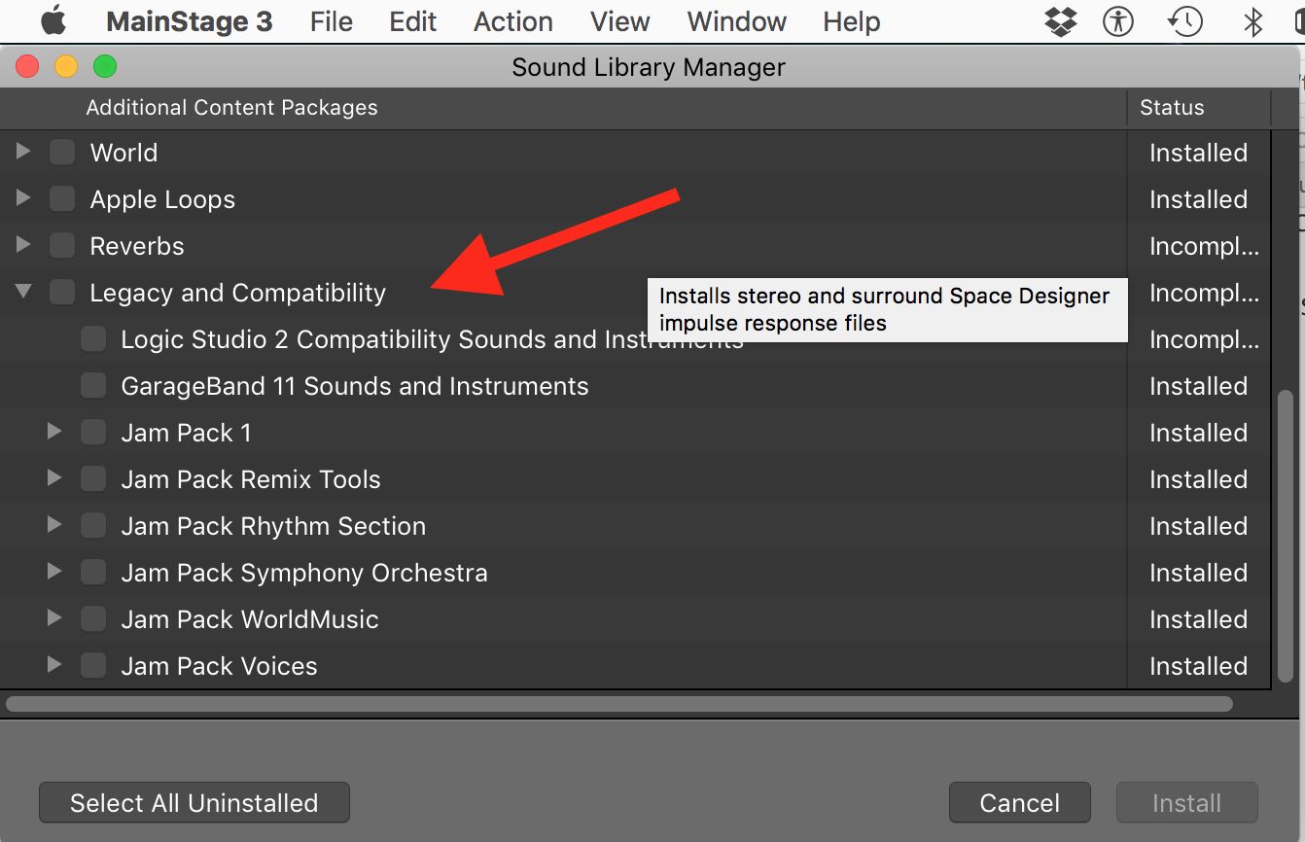Viewport: 1305px width, 842px height.
Task: Open the File menu
Action: [x=332, y=21]
